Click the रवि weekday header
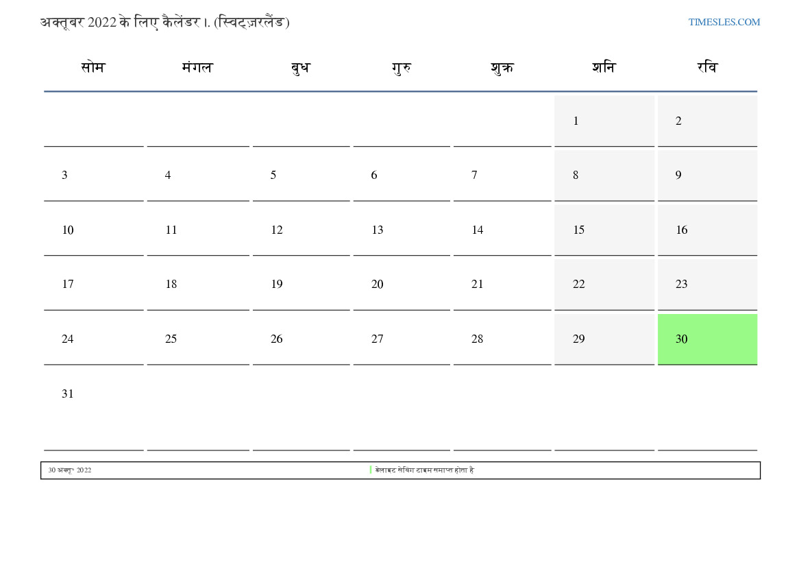The width and height of the screenshot is (801, 567). (x=707, y=68)
